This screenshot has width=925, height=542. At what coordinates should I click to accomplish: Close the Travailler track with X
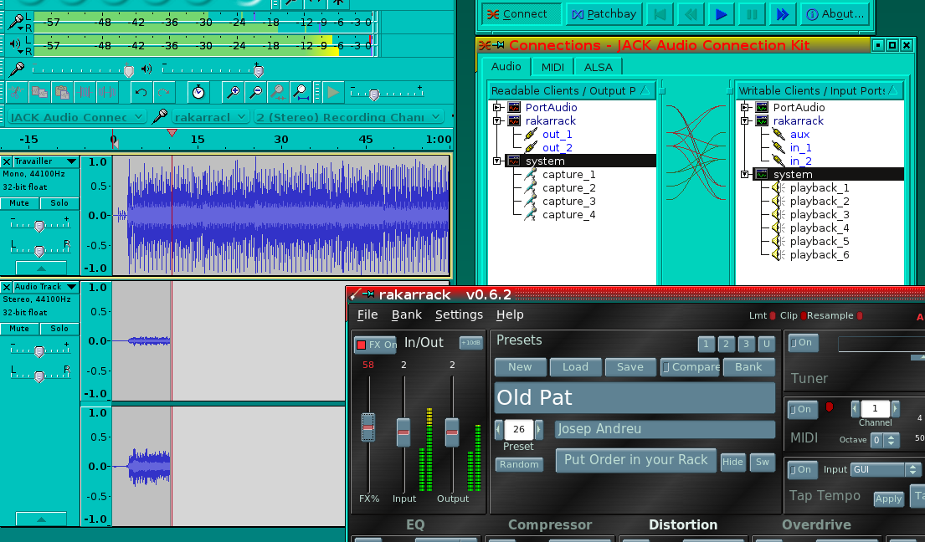[x=7, y=161]
